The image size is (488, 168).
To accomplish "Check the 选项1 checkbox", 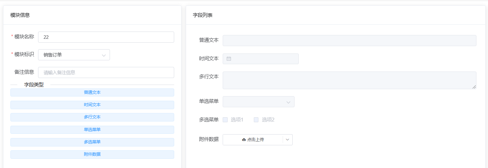I will 225,120.
